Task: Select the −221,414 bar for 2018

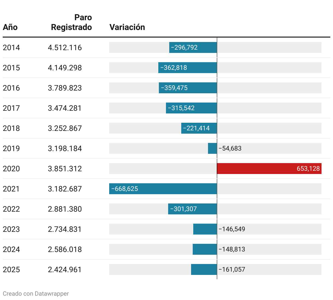Action: pos(199,128)
